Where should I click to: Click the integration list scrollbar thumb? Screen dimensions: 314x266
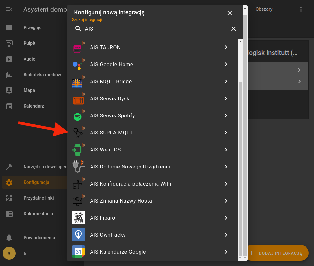240,169
